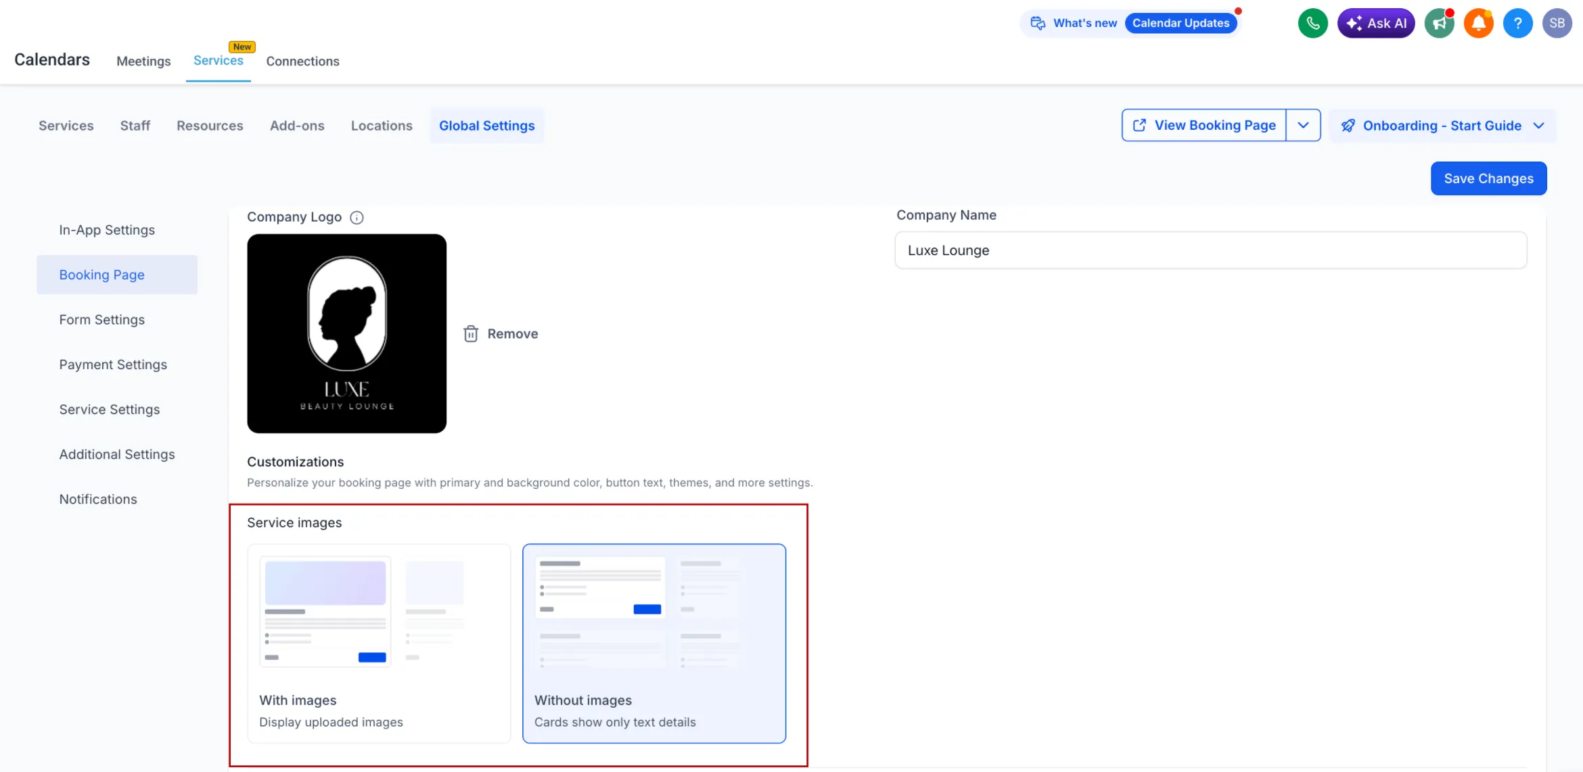This screenshot has width=1583, height=772.
Task: Select the "Without images" card option
Action: tap(653, 644)
